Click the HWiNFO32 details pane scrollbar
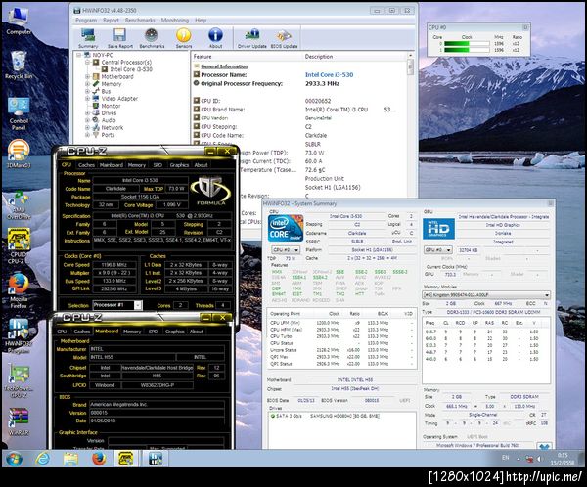 410,67
